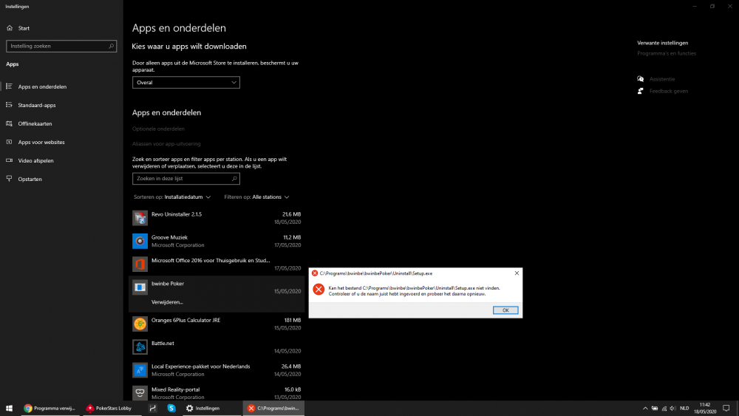Open Aliassen voor app-uitvoering link

tap(166, 143)
